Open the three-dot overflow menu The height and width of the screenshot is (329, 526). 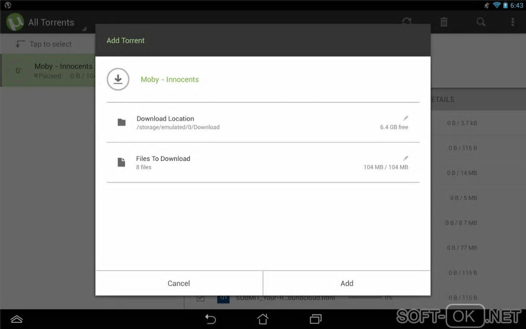pyautogui.click(x=513, y=22)
